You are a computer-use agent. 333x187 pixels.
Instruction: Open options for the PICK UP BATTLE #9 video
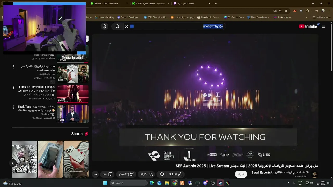click(14, 88)
